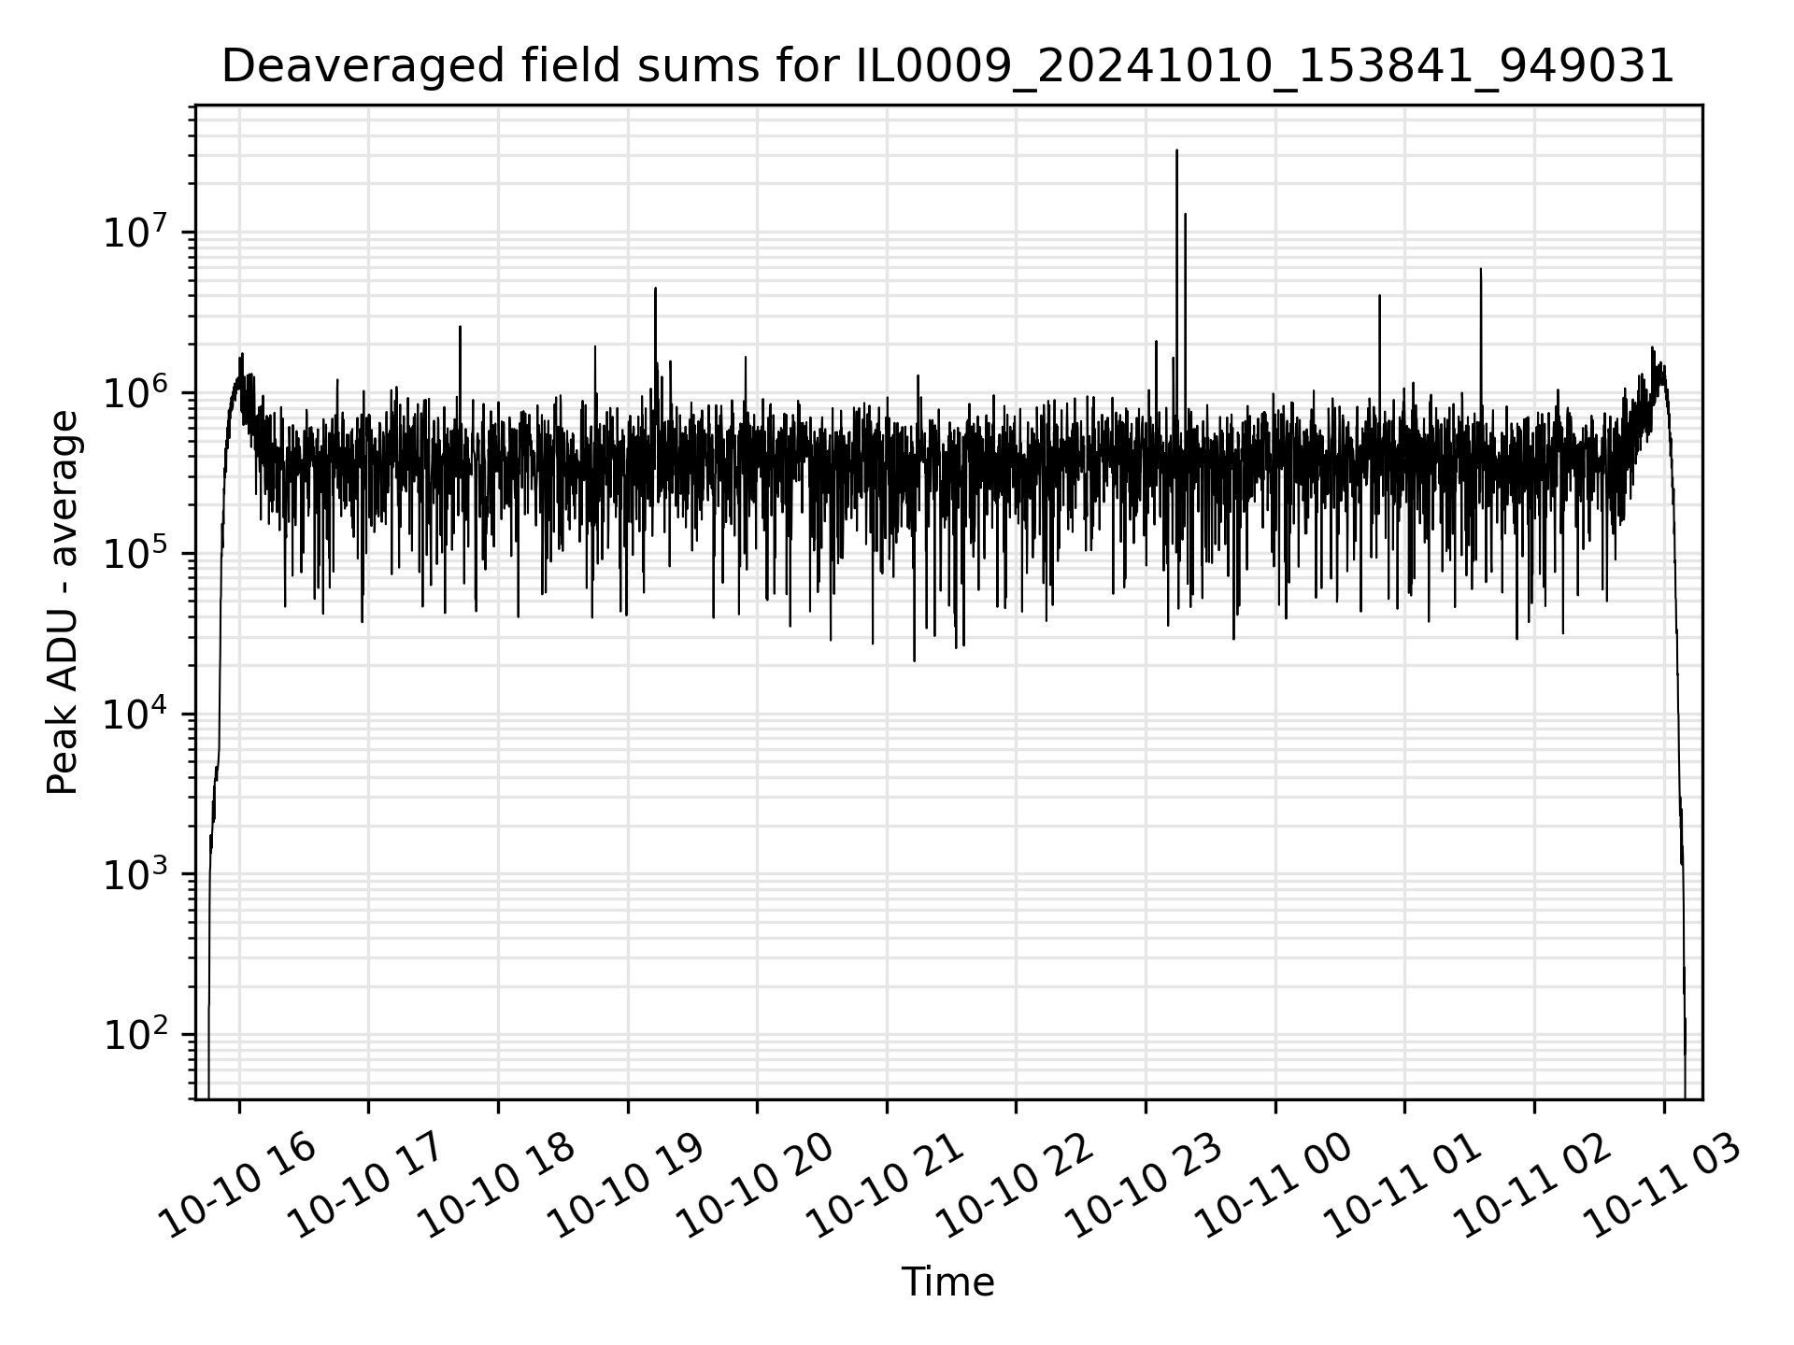Click the y-axis tick label 10^3
This screenshot has width=1794, height=1345.
[x=136, y=873]
